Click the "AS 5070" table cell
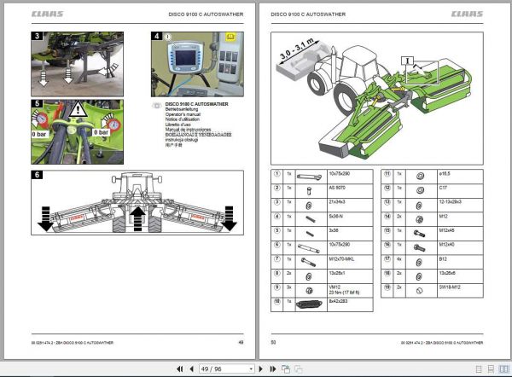Image resolution: width=512 pixels, height=377 pixels. click(x=350, y=191)
